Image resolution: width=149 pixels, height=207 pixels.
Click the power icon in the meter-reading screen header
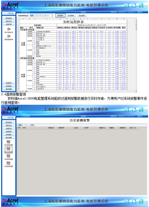(141, 6)
